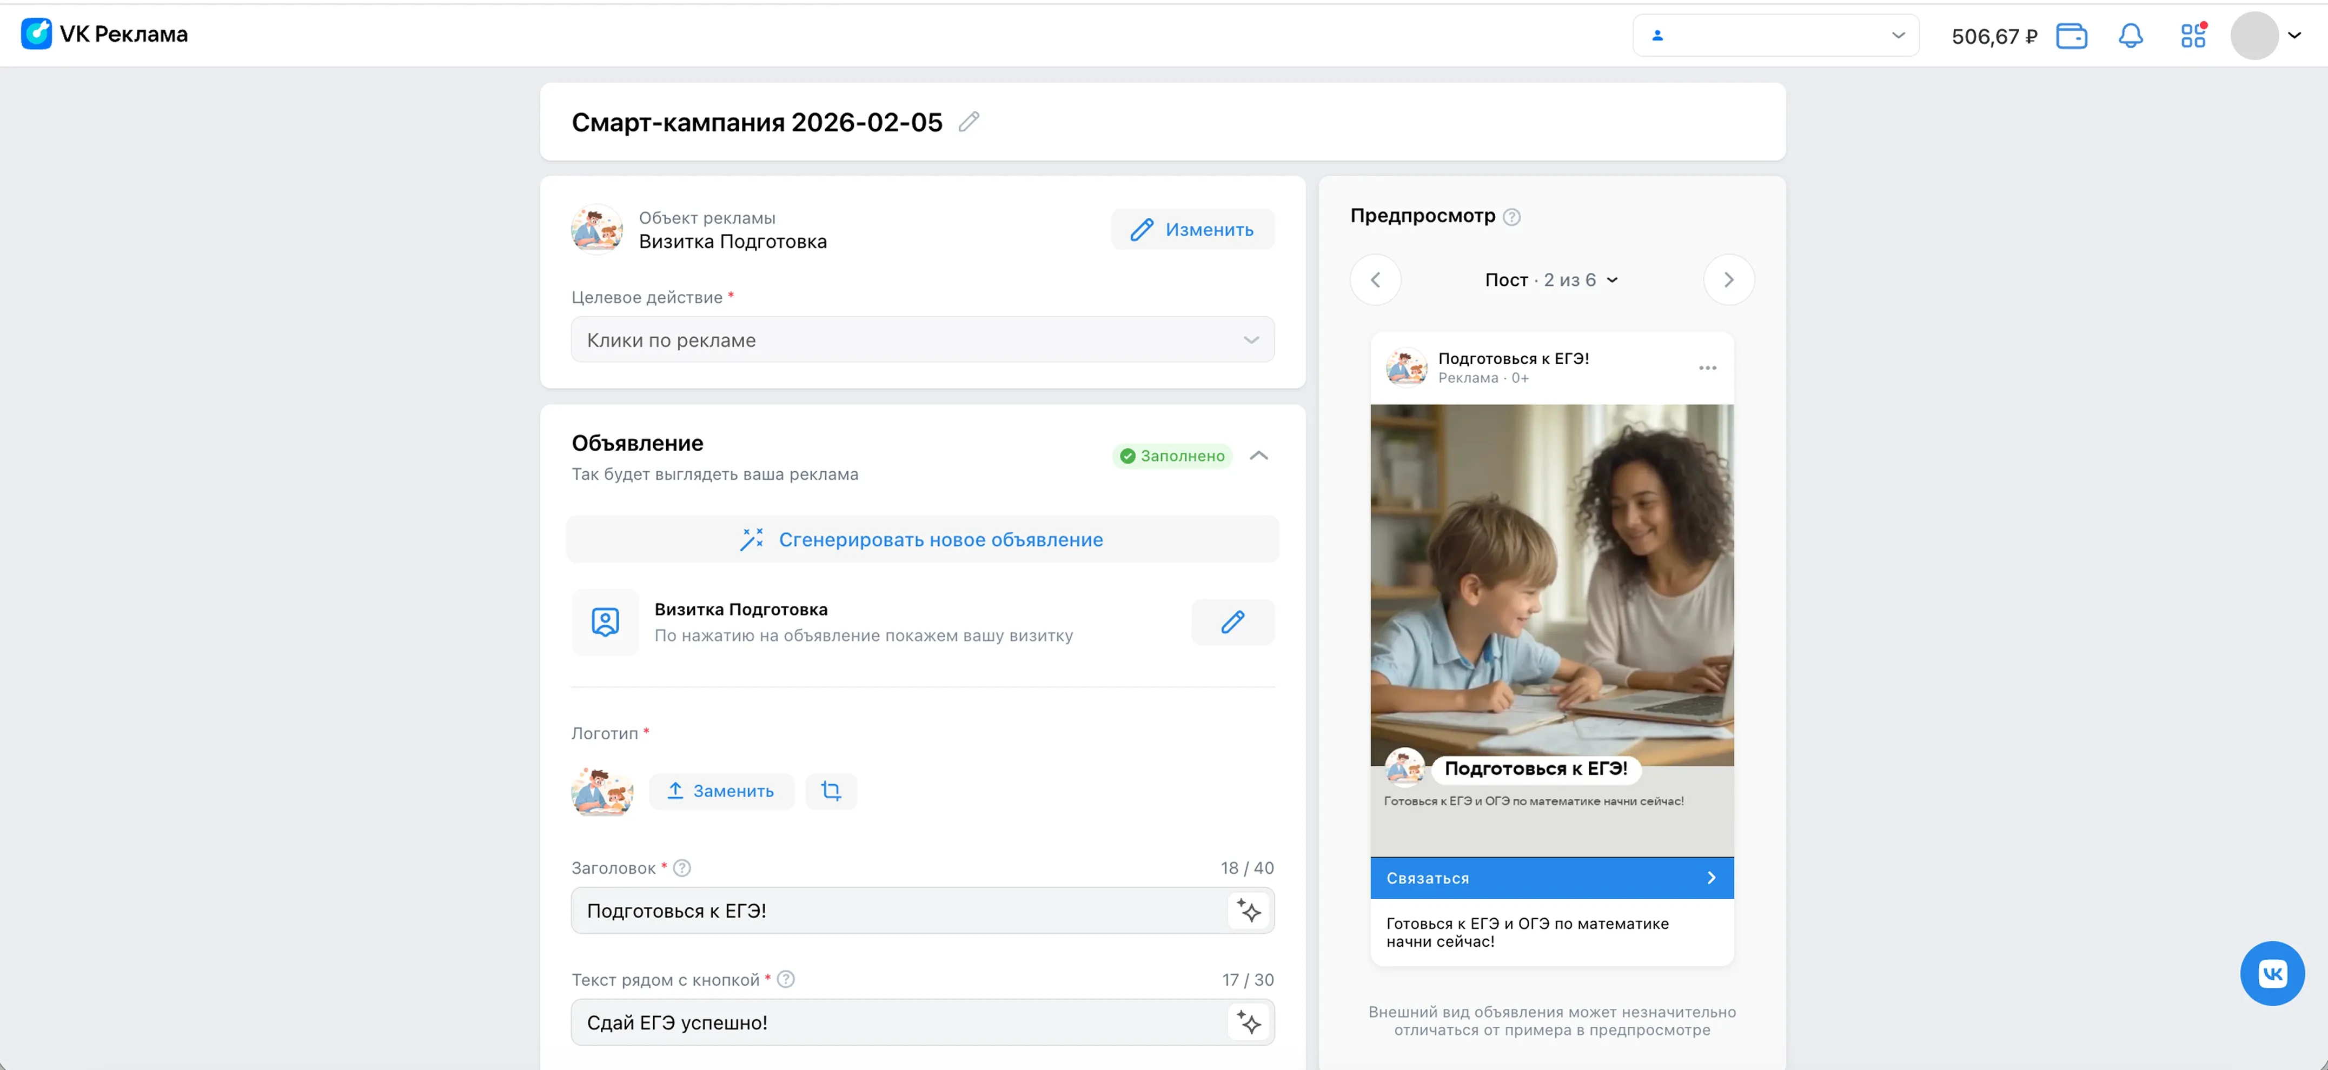
Task: Edit the campaign name using the pencil icon
Action: [969, 121]
